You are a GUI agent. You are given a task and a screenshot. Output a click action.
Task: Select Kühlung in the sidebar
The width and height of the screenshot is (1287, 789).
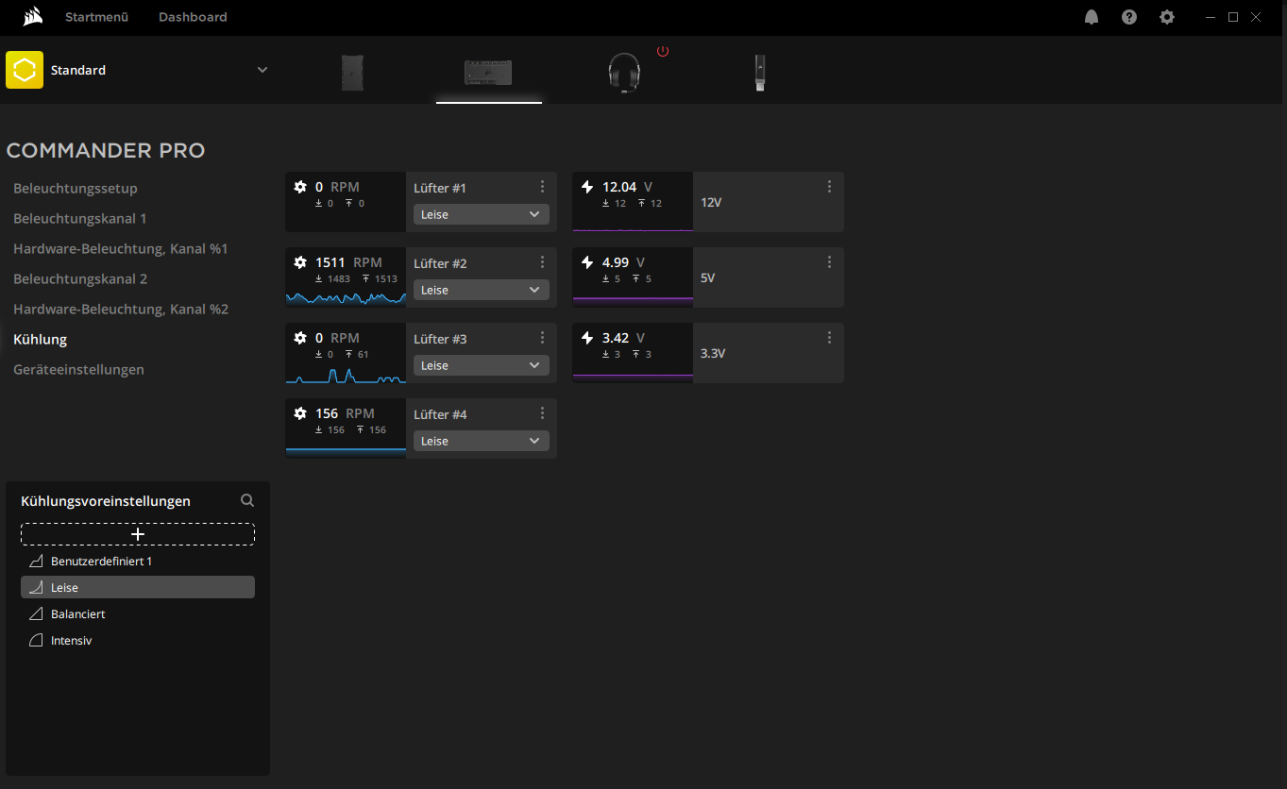point(41,339)
